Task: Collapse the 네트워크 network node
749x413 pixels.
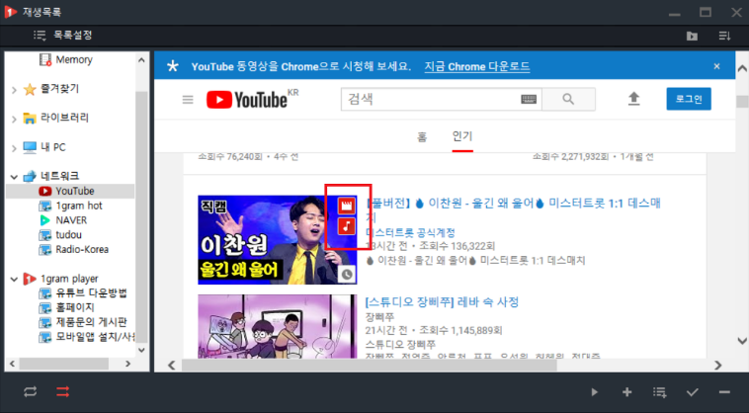Action: [14, 177]
